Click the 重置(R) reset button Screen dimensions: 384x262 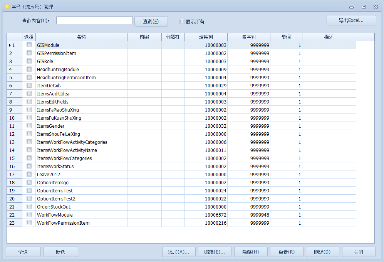coord(287,252)
